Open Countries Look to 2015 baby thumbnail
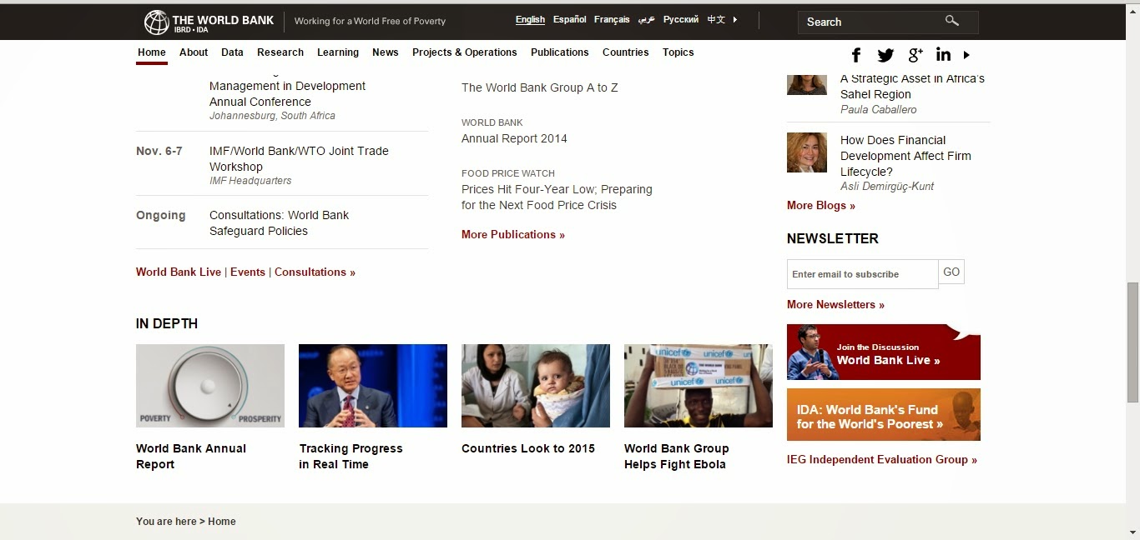The height and width of the screenshot is (540, 1140). (536, 386)
